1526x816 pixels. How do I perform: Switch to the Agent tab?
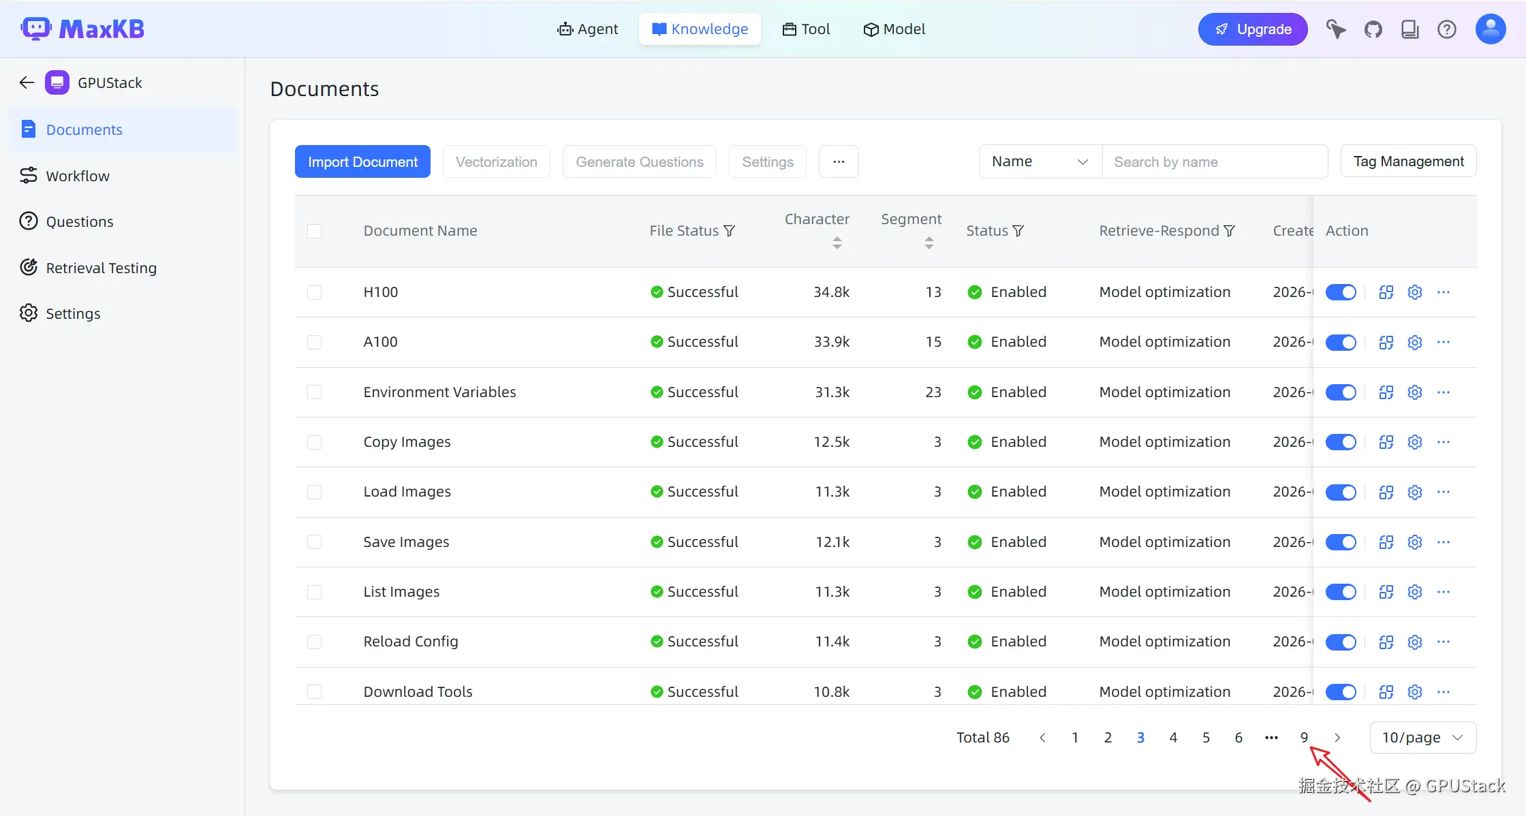coord(588,29)
